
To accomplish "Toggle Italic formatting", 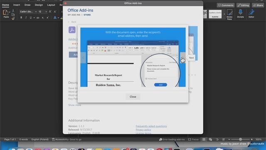I will click(26, 17).
